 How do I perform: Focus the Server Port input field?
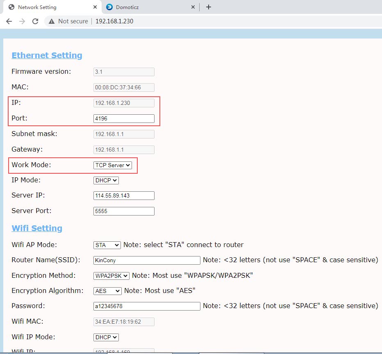click(124, 211)
